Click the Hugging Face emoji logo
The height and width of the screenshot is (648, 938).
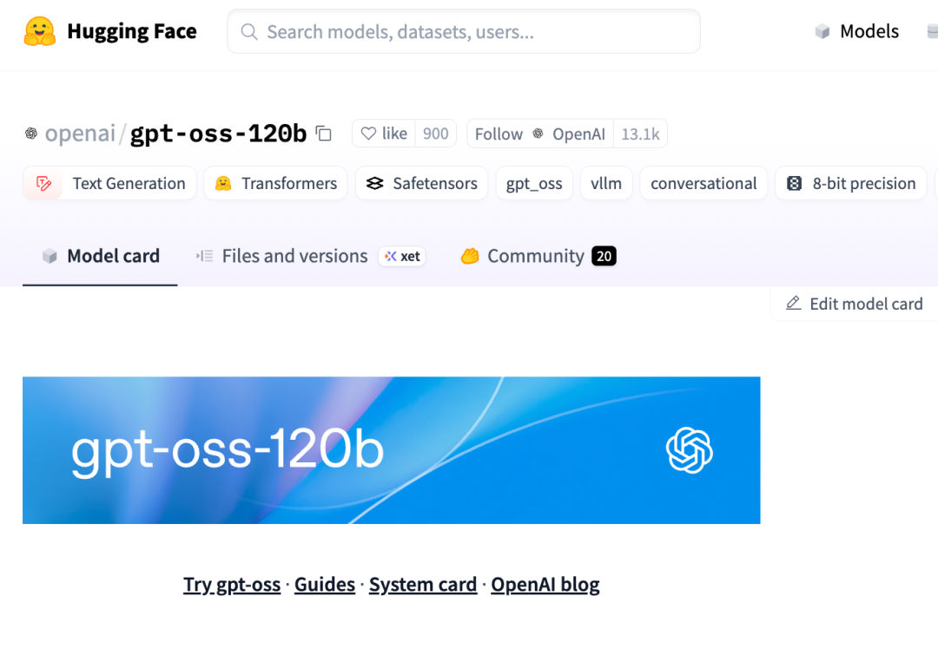(40, 31)
